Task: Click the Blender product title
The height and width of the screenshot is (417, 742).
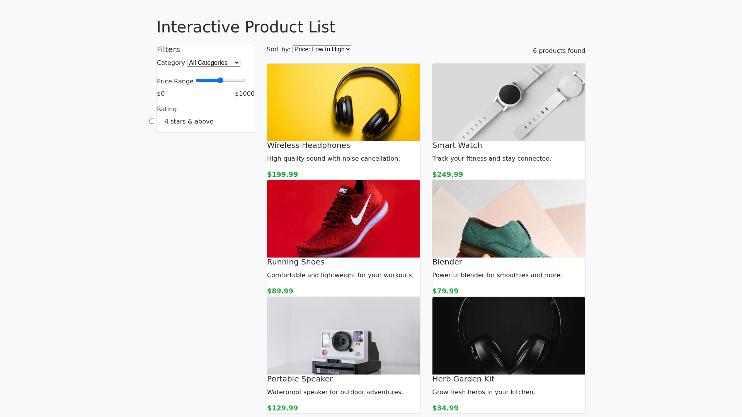Action: 447,262
